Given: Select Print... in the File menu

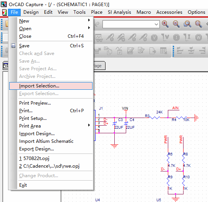Looking at the screenshot, I should 51,111.
